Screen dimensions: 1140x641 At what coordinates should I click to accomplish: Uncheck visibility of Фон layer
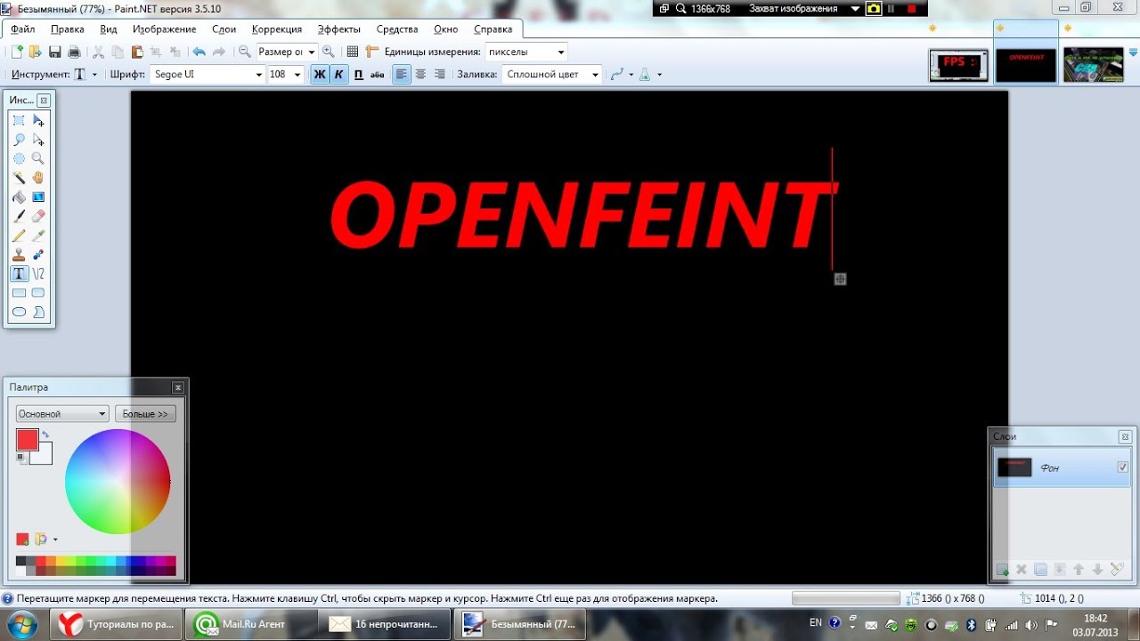coord(1122,467)
